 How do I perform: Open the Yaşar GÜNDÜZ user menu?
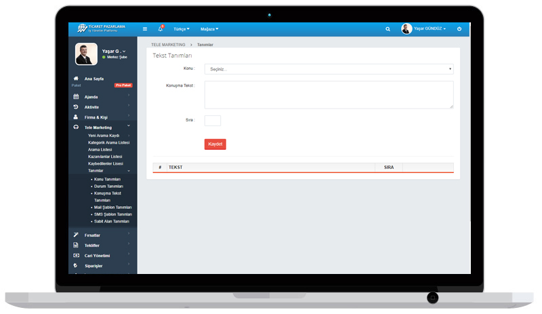pyautogui.click(x=430, y=28)
